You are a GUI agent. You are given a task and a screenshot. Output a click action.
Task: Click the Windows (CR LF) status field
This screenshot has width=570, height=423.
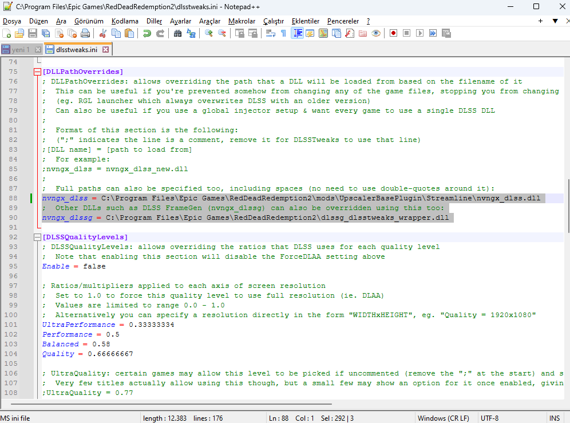click(x=444, y=418)
